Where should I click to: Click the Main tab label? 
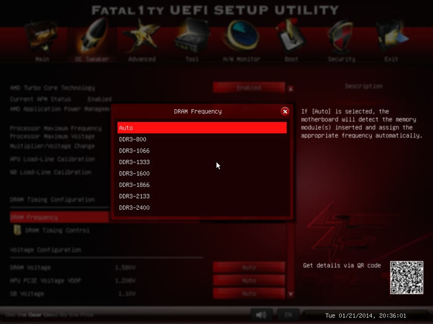tap(42, 59)
